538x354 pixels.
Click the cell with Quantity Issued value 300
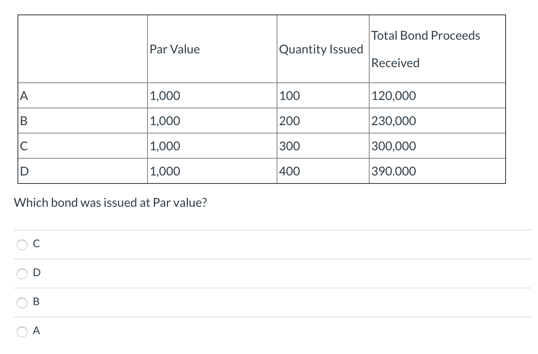point(290,146)
